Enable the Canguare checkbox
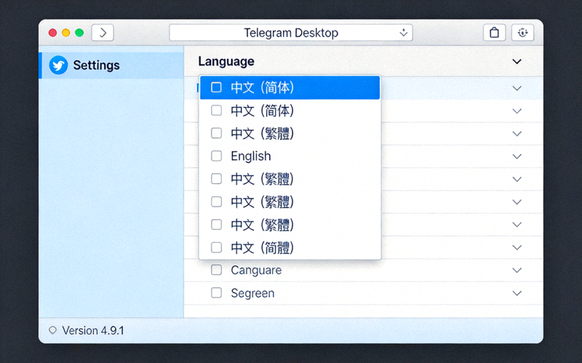 [216, 270]
